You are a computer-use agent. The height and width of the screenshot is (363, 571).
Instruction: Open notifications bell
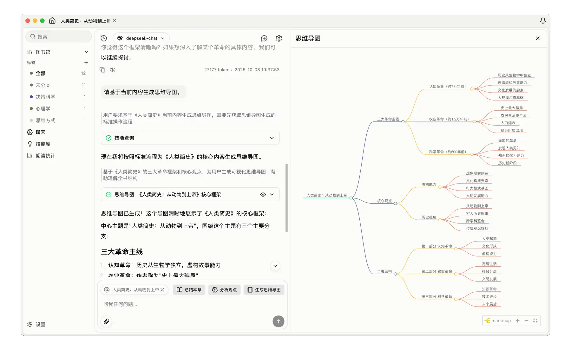click(543, 21)
